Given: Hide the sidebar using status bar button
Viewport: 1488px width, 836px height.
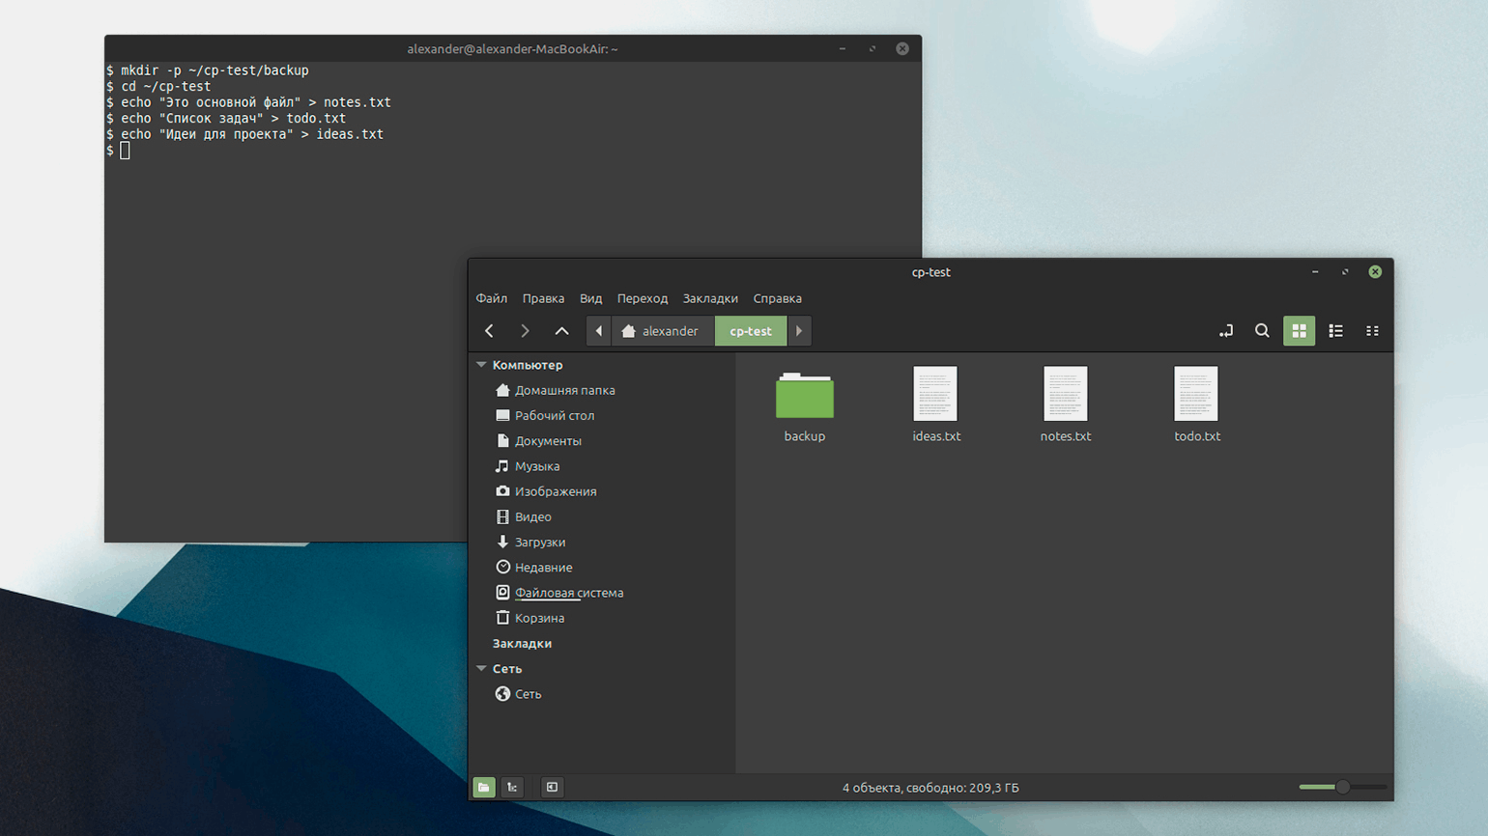Looking at the screenshot, I should tap(552, 787).
